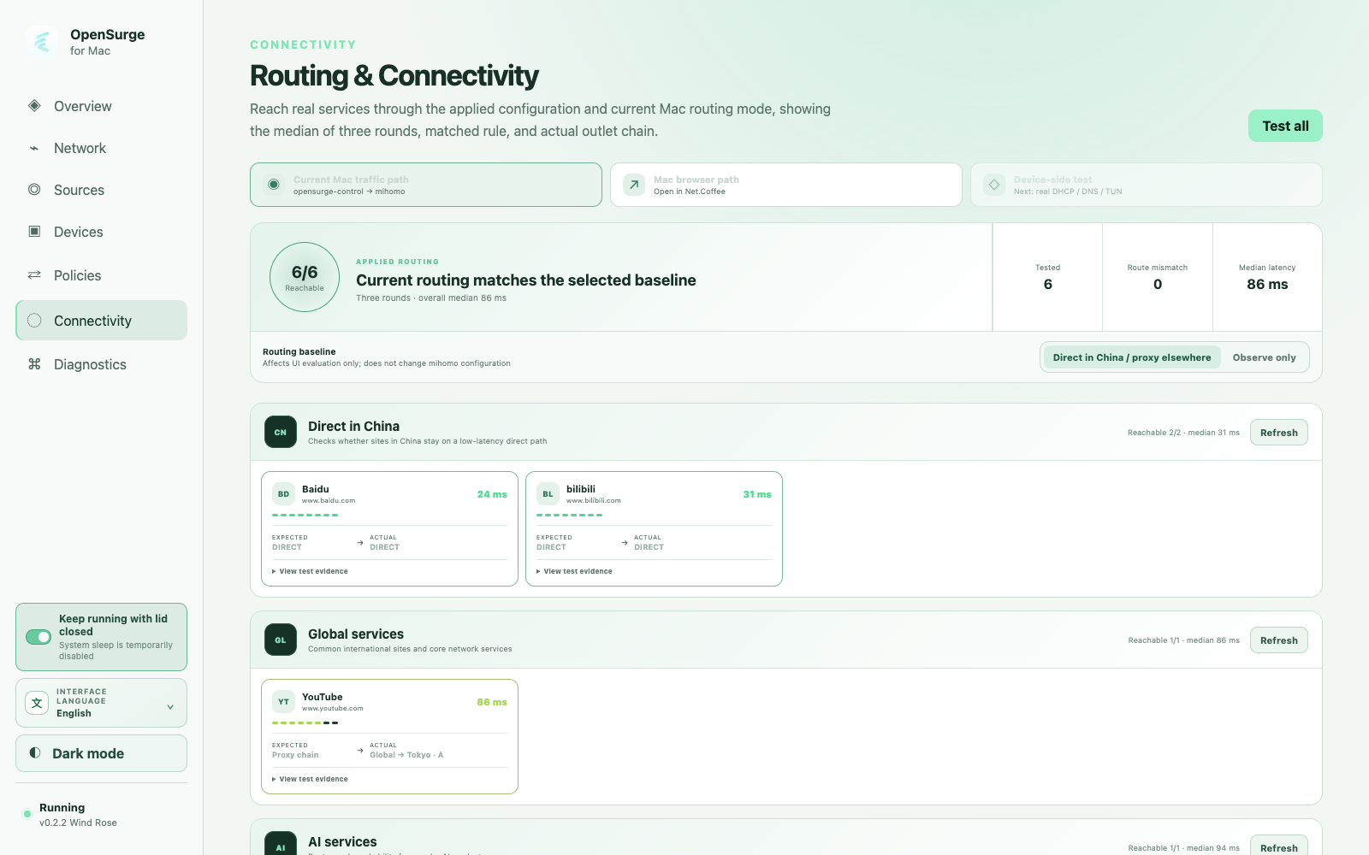1369x855 pixels.
Task: Click the YT badge on YouTube card
Action: coord(283,702)
